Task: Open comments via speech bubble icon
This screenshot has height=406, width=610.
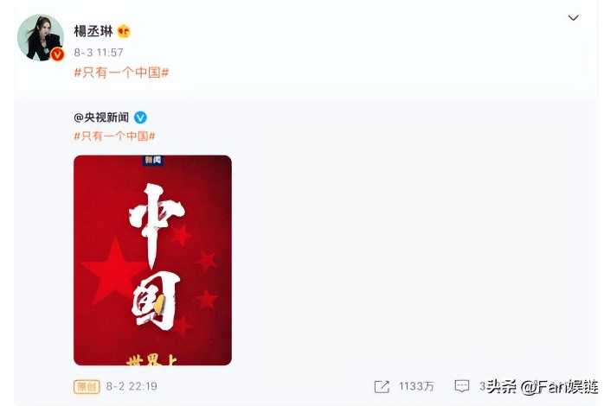Action: pos(462,386)
